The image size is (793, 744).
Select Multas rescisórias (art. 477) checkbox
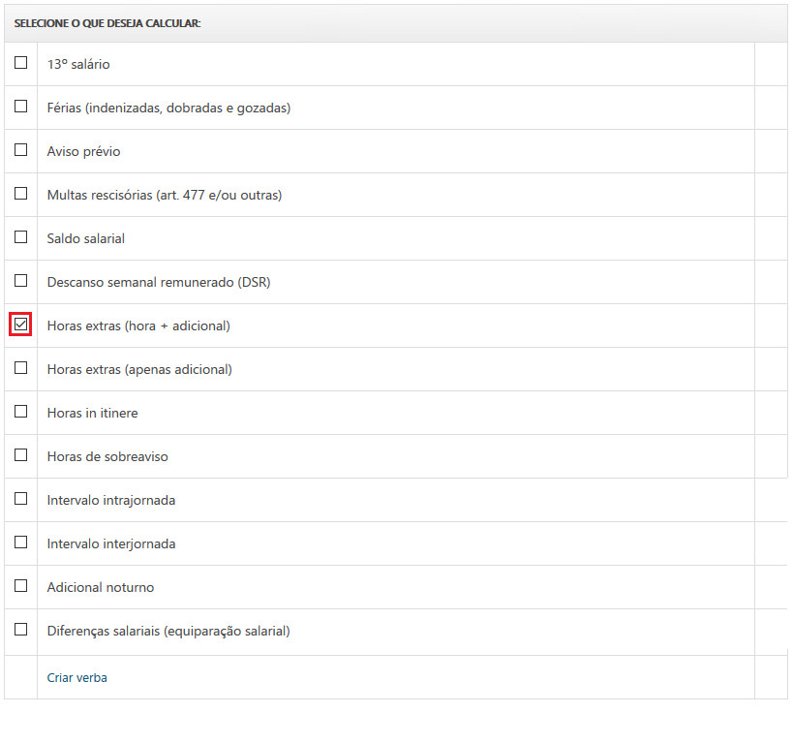click(x=20, y=194)
